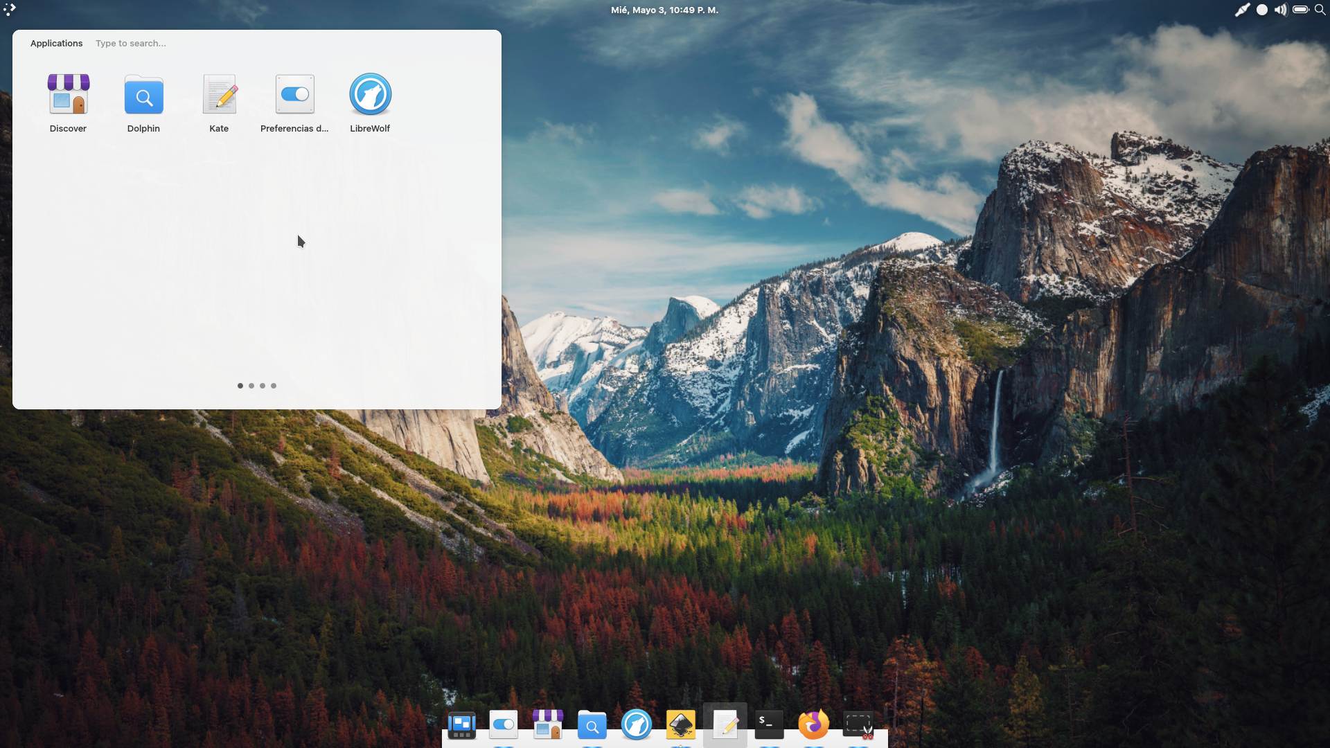Image resolution: width=1330 pixels, height=748 pixels.
Task: Open Kate notepad icon in the dock
Action: 725,725
